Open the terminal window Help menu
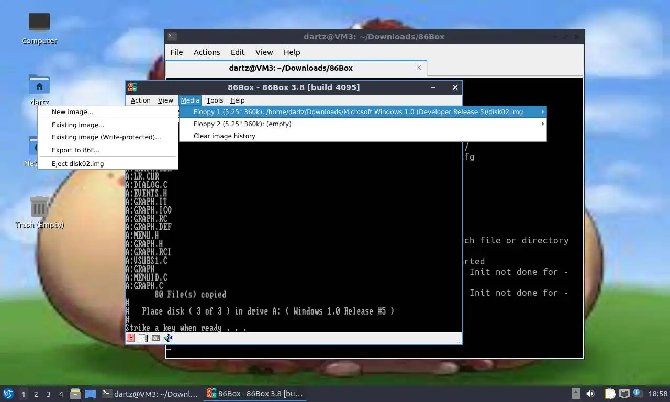This screenshot has height=402, width=670. pos(292,52)
